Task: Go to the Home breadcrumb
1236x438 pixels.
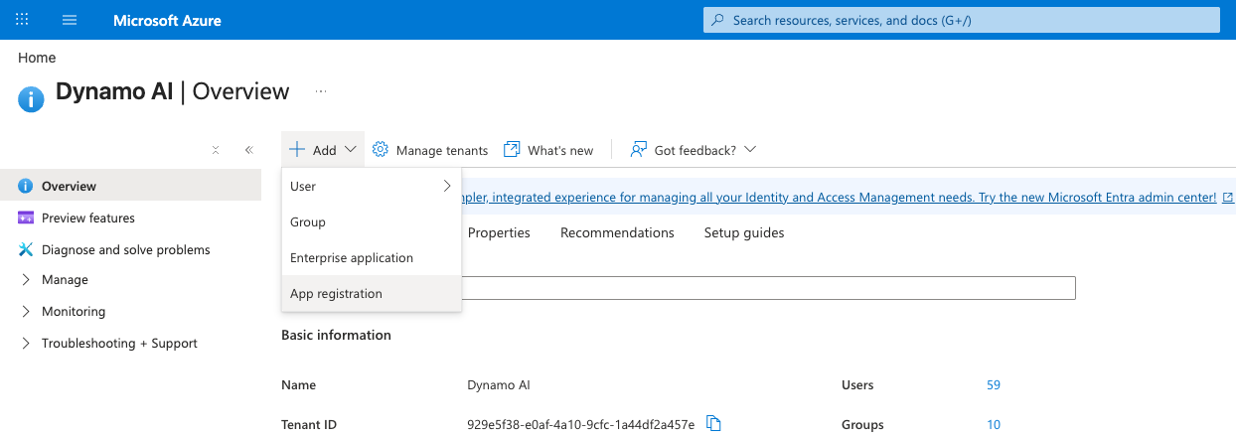Action: pos(37,58)
